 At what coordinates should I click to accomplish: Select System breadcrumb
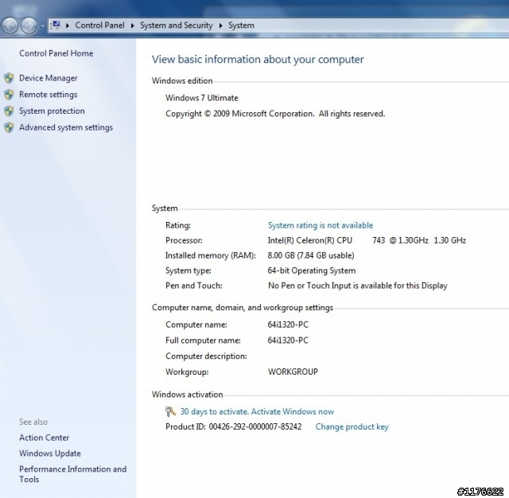pos(241,25)
